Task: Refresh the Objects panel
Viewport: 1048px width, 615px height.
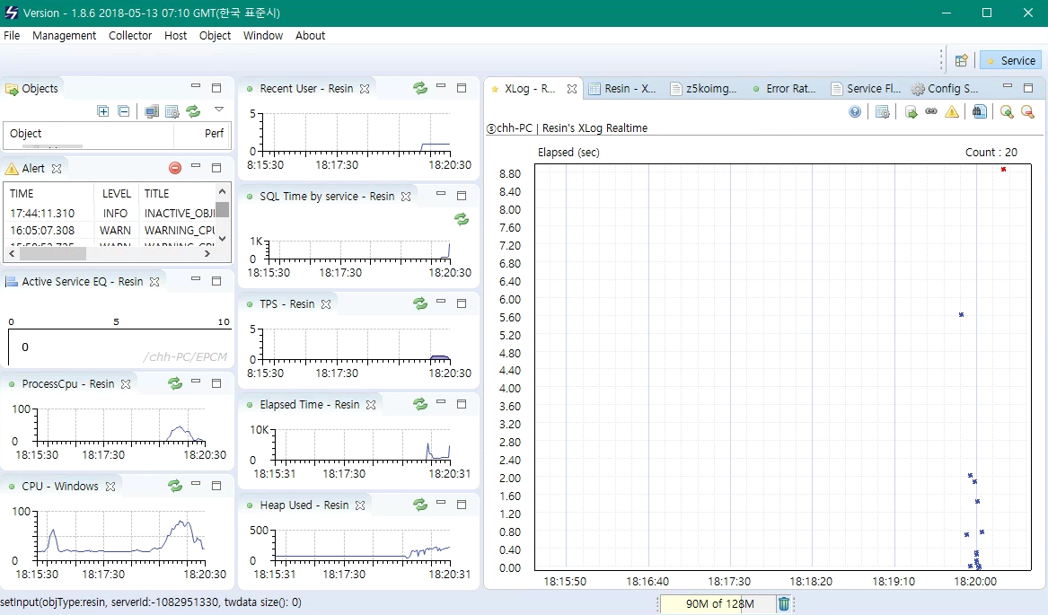Action: (193, 111)
